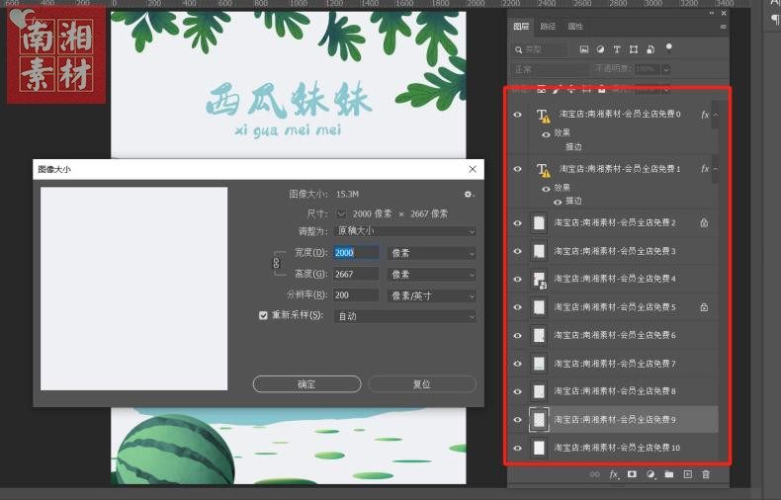Filter layers by smart objects
Image resolution: width=781 pixels, height=500 pixels.
click(x=651, y=48)
